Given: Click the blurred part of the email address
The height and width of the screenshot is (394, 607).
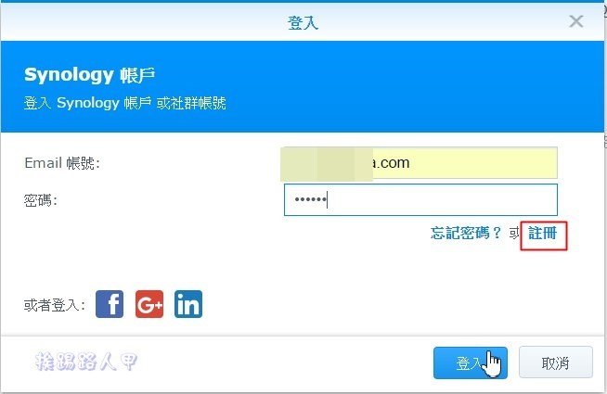Looking at the screenshot, I should tap(327, 163).
